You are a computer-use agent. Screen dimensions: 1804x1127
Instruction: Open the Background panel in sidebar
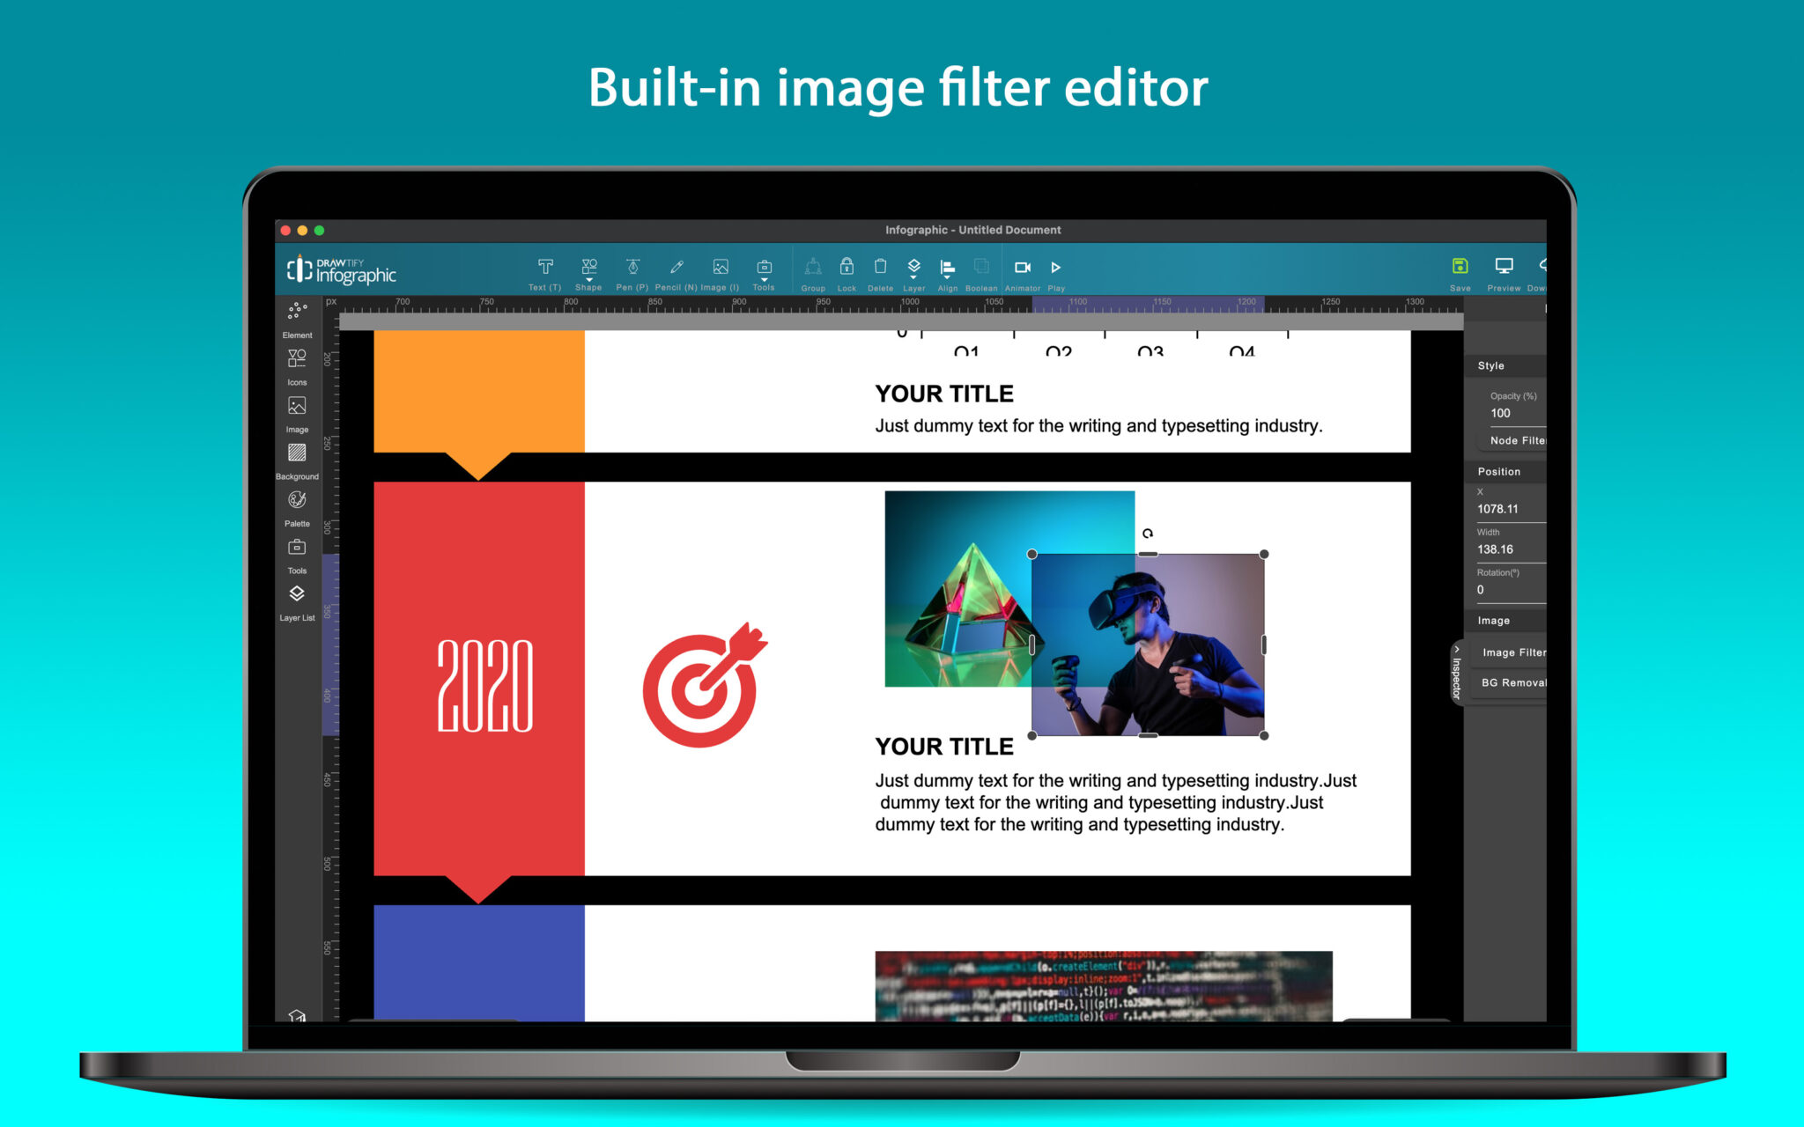click(297, 453)
